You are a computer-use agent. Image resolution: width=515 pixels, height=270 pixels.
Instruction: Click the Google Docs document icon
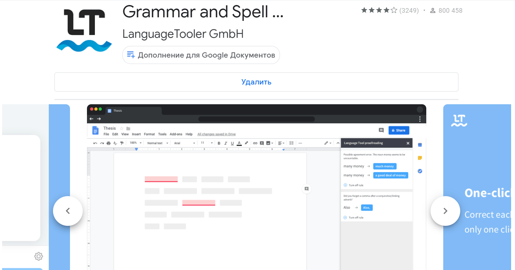(95, 130)
